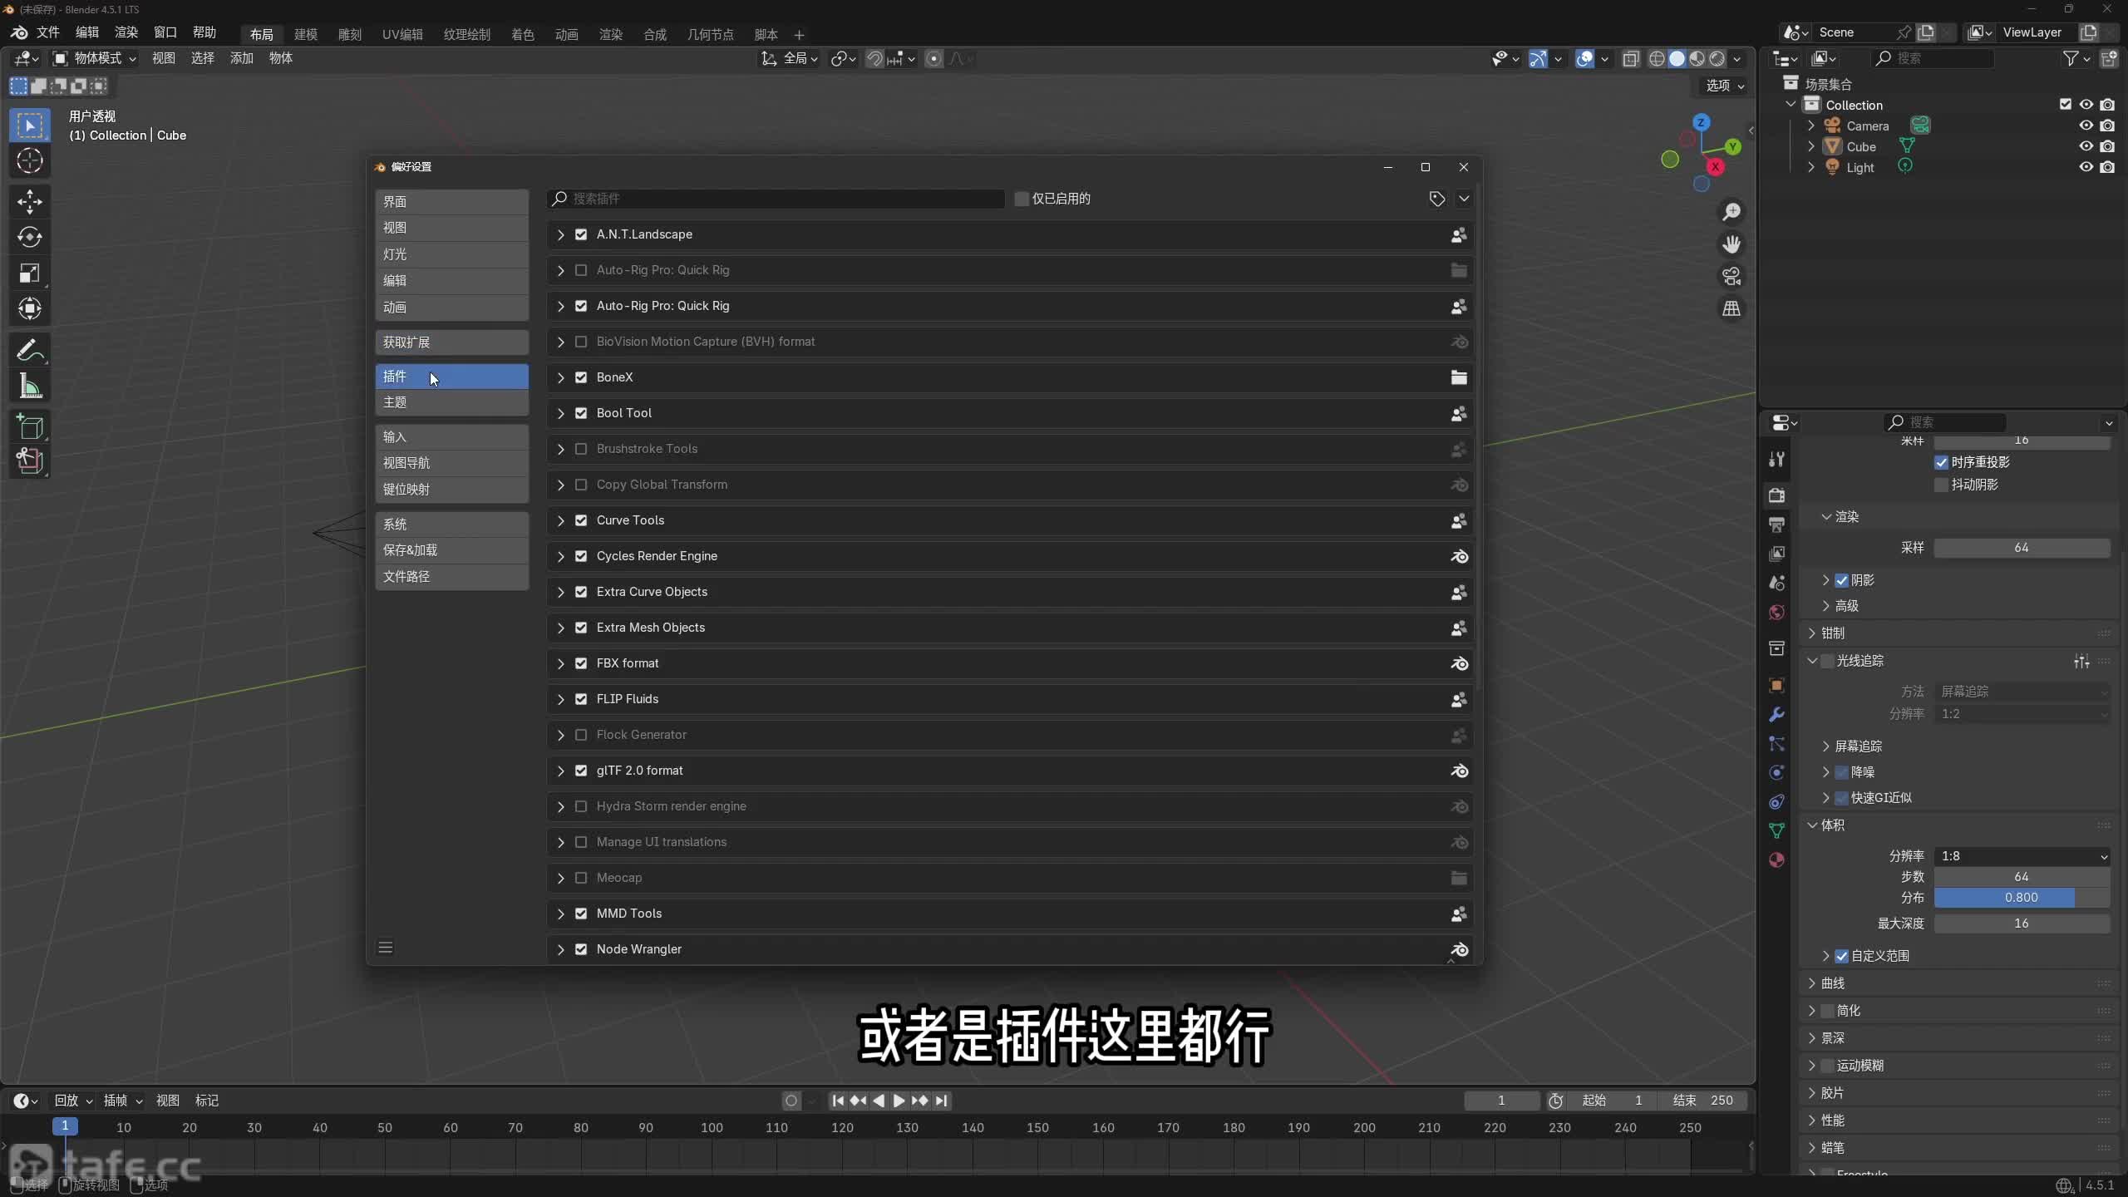
Task: Click the outliner filter funnel icon
Action: (2071, 58)
